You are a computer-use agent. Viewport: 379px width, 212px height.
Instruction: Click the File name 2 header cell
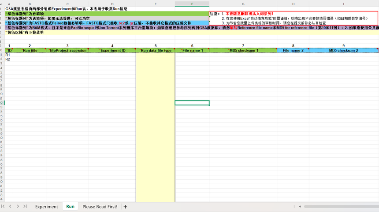coord(293,51)
